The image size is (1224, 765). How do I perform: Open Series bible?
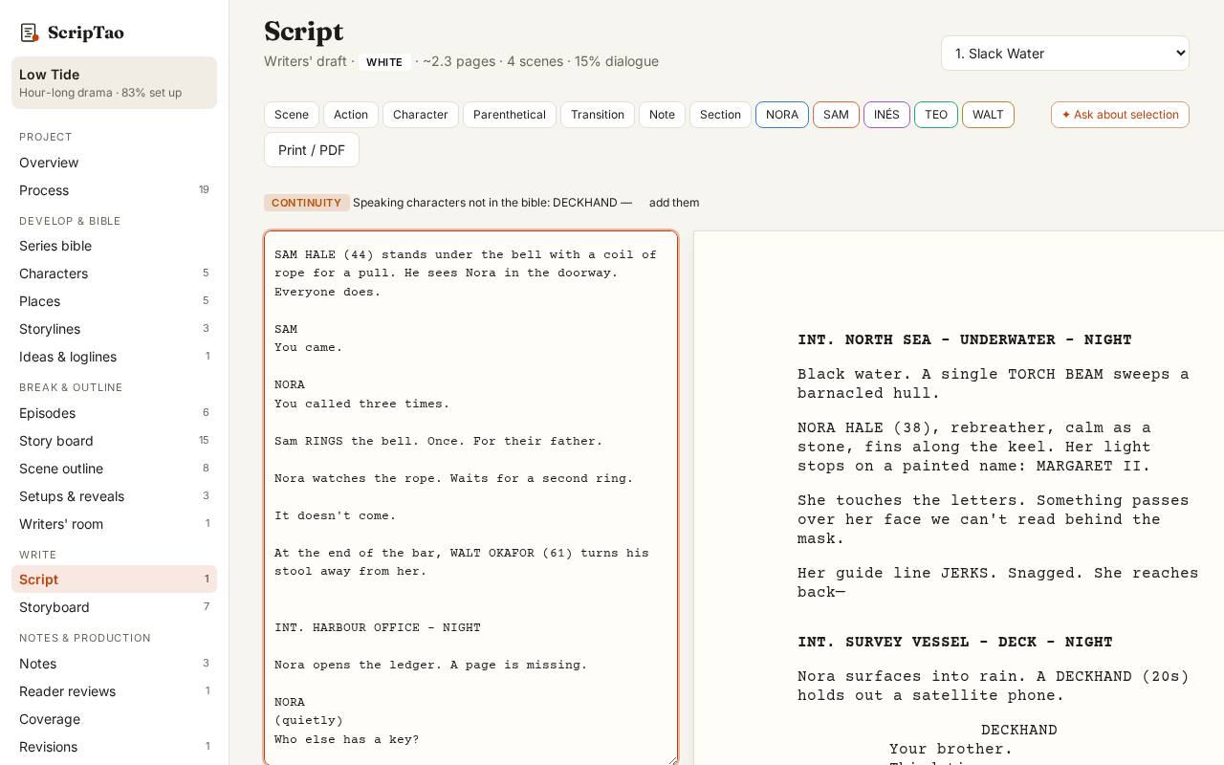pyautogui.click(x=114, y=246)
